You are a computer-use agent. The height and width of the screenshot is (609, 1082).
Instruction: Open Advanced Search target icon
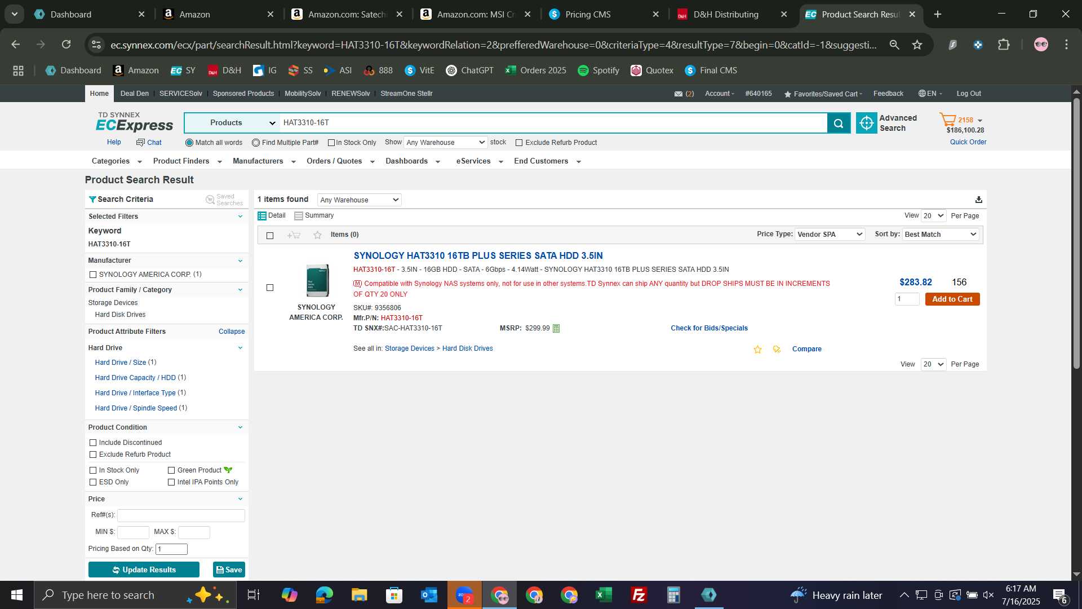tap(867, 123)
